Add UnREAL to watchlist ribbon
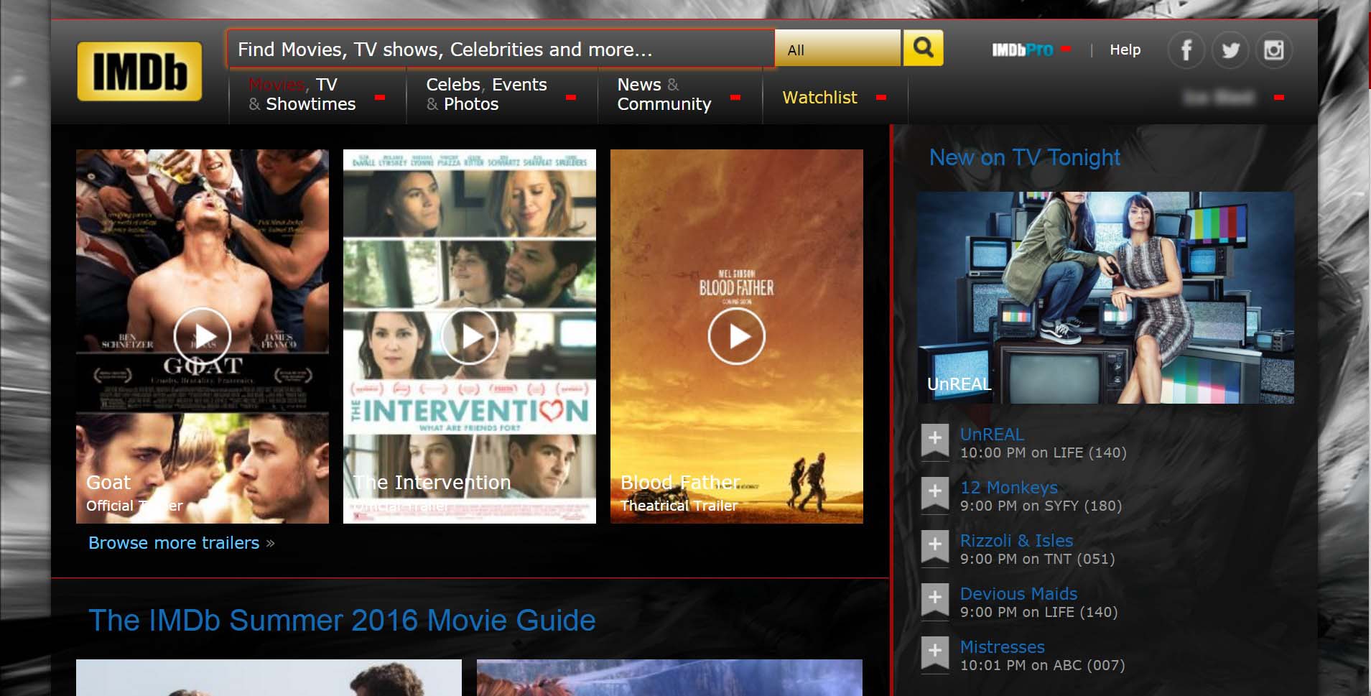Screen dimensions: 1371x696 [935, 441]
